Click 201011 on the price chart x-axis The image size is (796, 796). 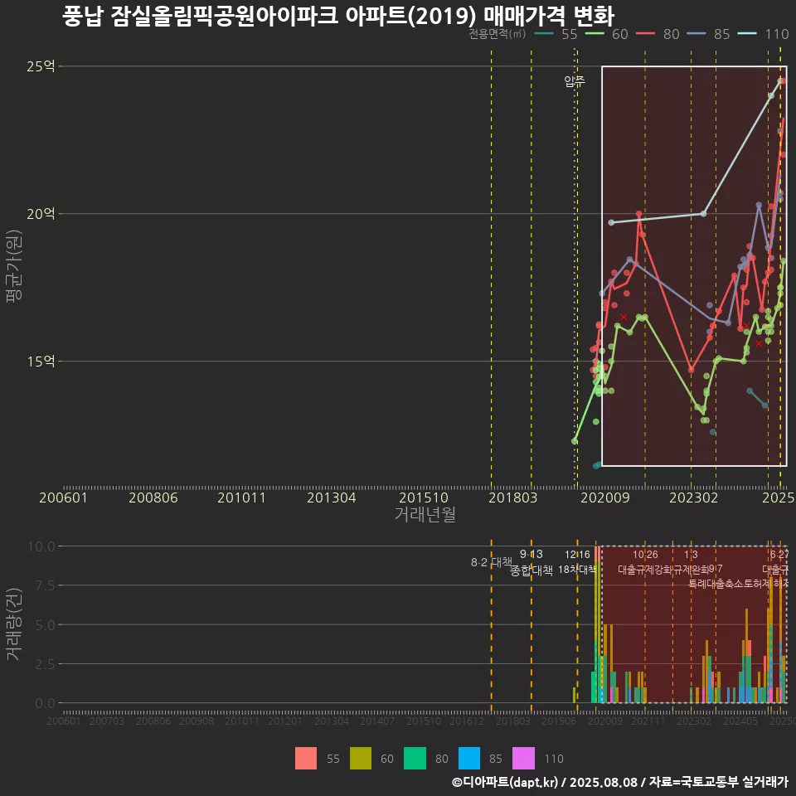pos(241,498)
